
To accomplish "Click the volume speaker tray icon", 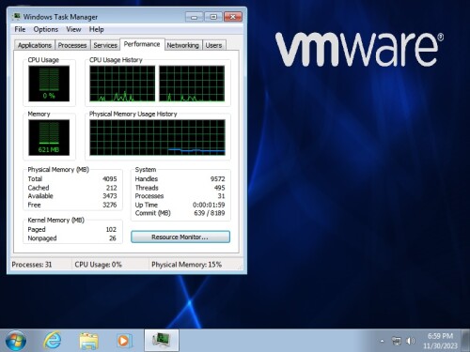I will (x=410, y=341).
